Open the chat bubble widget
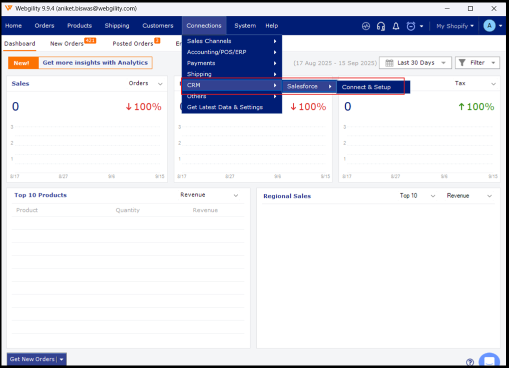This screenshot has width=509, height=368. click(489, 361)
